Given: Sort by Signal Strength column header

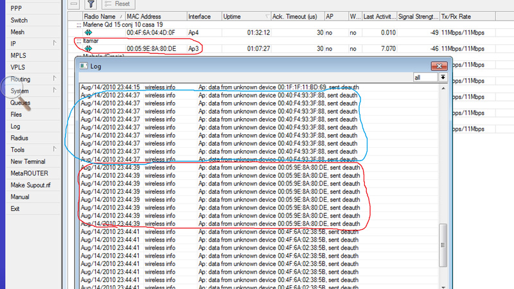Looking at the screenshot, I should pyautogui.click(x=418, y=17).
